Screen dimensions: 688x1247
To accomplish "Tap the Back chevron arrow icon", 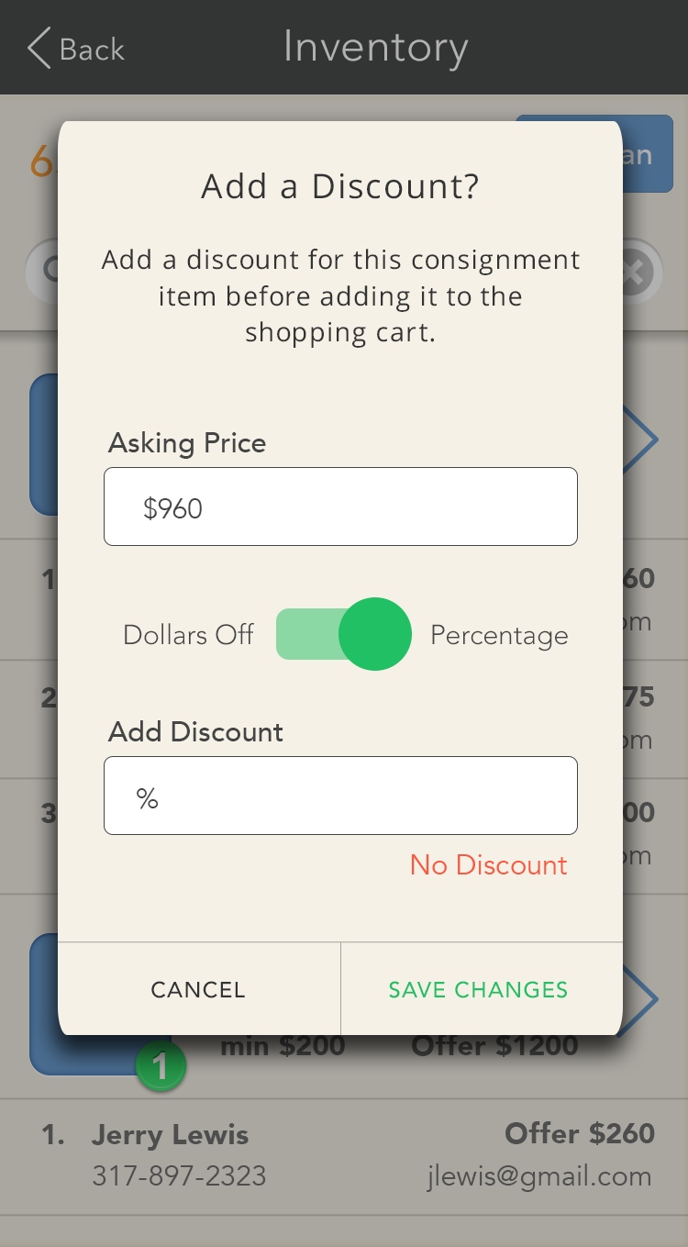I will (39, 49).
